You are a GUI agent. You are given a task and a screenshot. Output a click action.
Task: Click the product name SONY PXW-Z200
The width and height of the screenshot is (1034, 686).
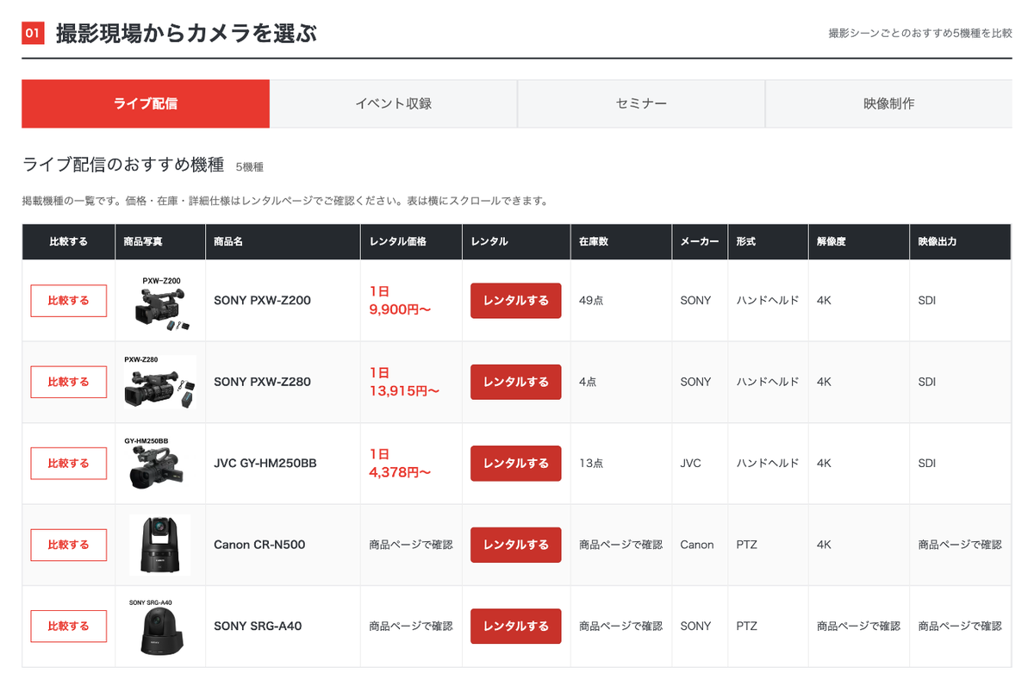point(263,301)
